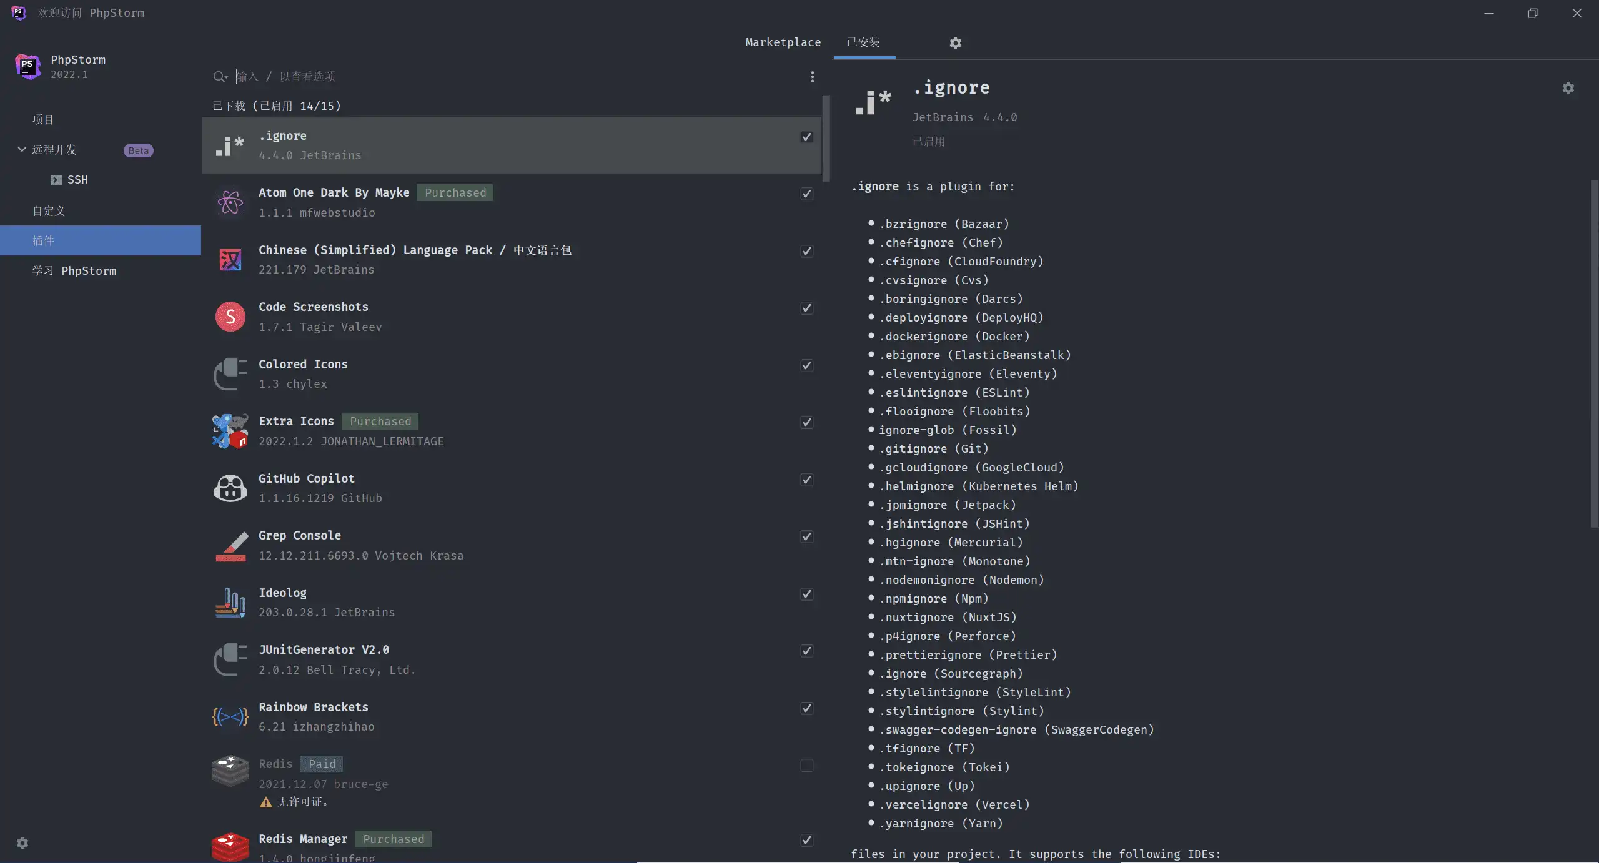
Task: Disable GitHub Copilot checkbox
Action: [x=807, y=480]
